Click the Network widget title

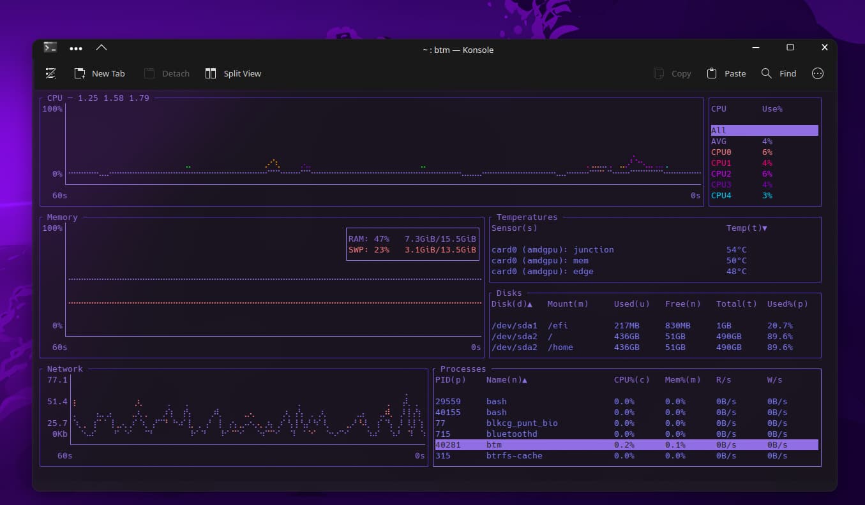pyautogui.click(x=65, y=369)
